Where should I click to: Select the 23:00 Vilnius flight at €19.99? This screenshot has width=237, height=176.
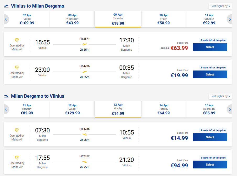[x=210, y=74]
